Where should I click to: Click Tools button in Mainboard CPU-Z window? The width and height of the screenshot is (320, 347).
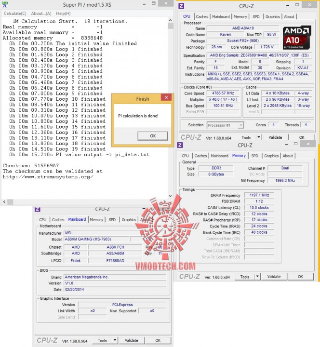coord(102,341)
